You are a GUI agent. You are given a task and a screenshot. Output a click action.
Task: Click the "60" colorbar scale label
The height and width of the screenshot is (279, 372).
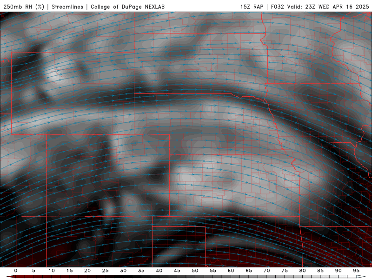click(231, 271)
